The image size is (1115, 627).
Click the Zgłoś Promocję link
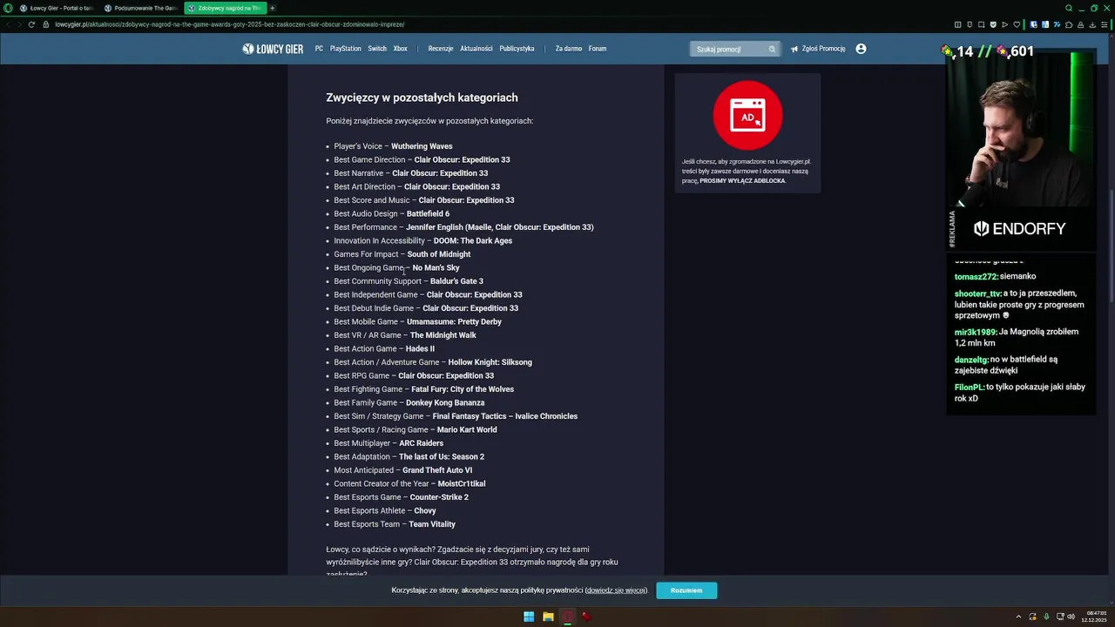823,49
